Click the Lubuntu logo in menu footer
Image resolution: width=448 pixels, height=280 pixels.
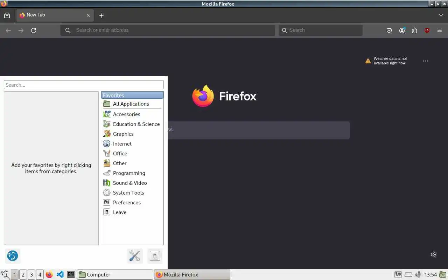point(13,256)
